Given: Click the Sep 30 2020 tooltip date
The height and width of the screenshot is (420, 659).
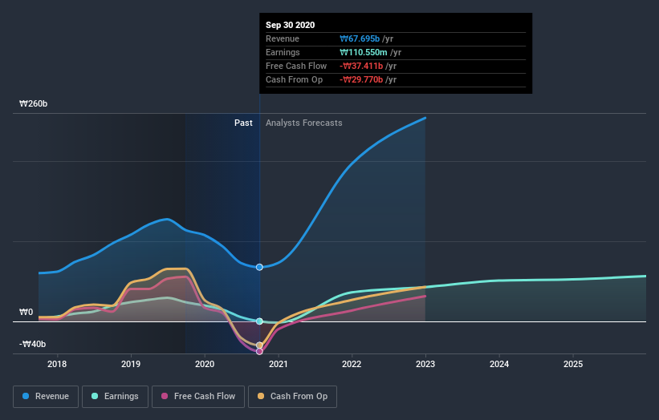Looking at the screenshot, I should 290,25.
